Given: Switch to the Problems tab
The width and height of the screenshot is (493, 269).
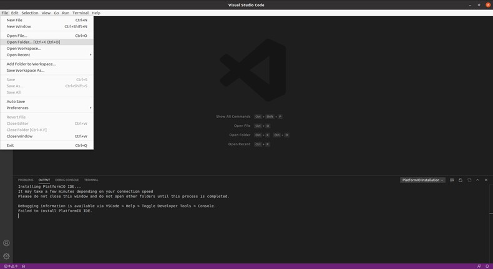Looking at the screenshot, I should point(26,180).
